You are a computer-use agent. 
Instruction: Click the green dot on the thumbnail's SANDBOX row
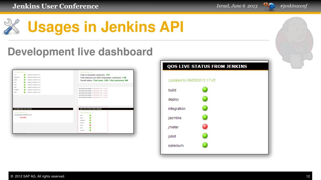(24, 90)
